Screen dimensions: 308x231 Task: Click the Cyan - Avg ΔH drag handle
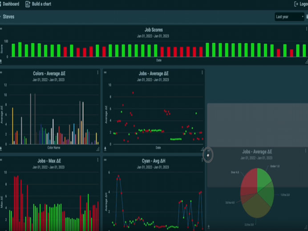coord(105,160)
